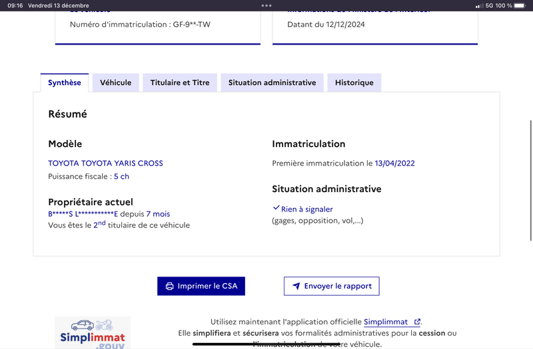533x349 pixels.
Task: Click the Immatriculation heading
Action: click(x=308, y=144)
